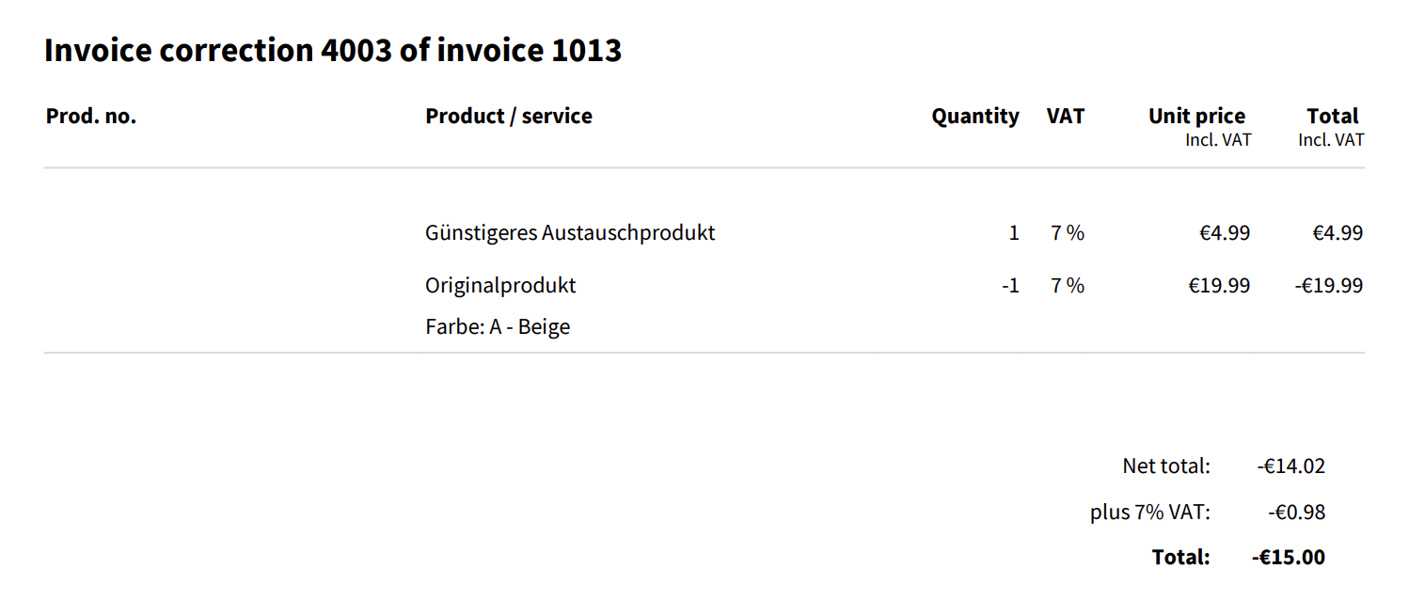
Task: Click the quantity 1 of Günstigeres Austauschprodukt
Action: point(1014,232)
